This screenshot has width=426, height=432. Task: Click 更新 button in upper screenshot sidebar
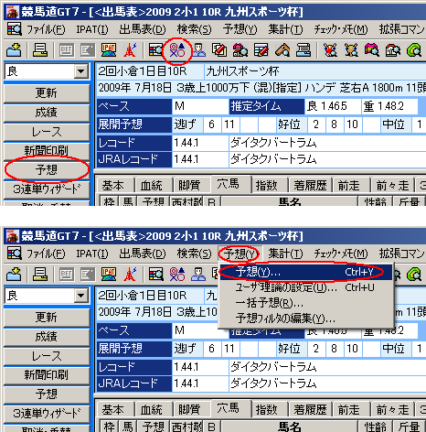click(47, 92)
